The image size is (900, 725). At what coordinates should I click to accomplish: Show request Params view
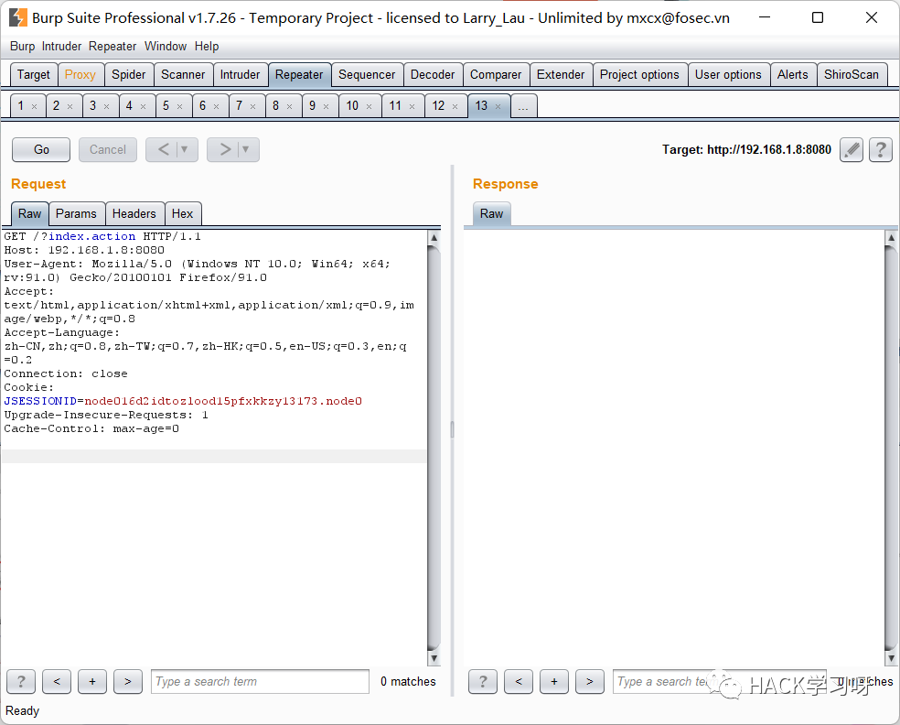pyautogui.click(x=76, y=213)
